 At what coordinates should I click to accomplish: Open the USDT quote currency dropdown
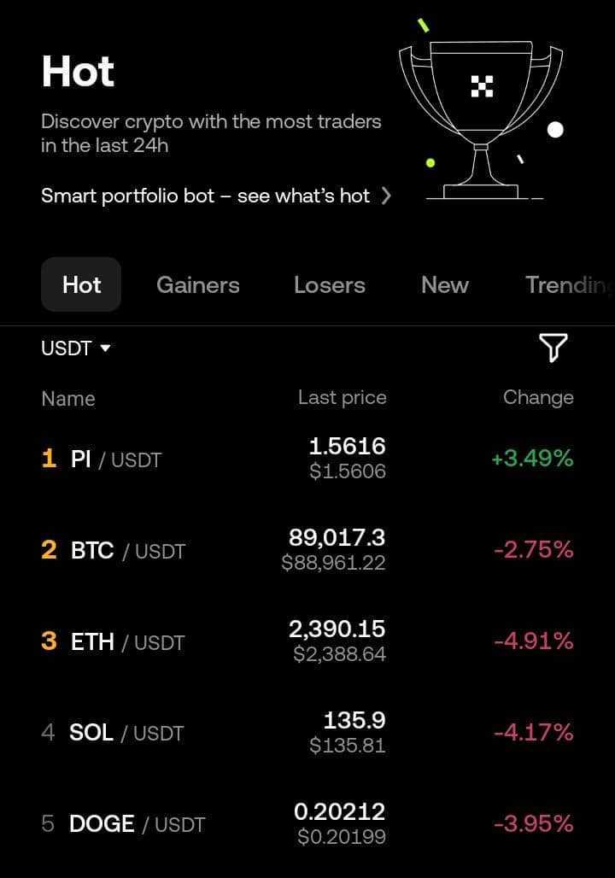click(76, 348)
